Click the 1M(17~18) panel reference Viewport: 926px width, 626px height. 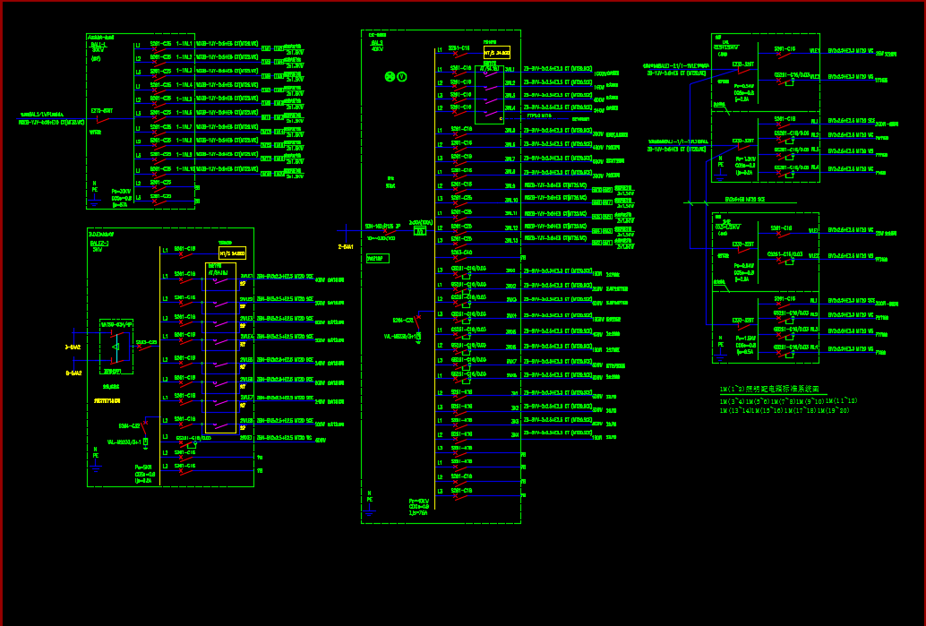point(801,410)
